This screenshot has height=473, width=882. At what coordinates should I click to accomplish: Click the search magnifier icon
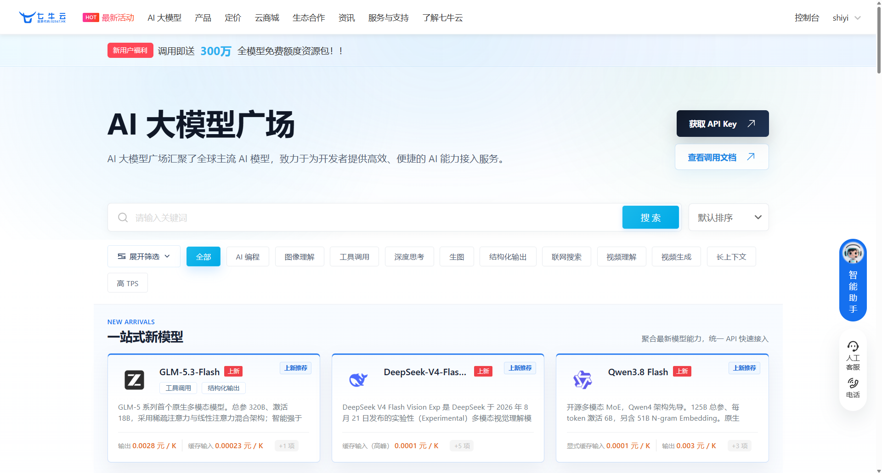click(123, 217)
